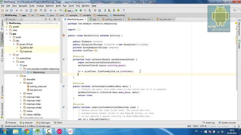Click the Redo arrow icon

coord(21,10)
